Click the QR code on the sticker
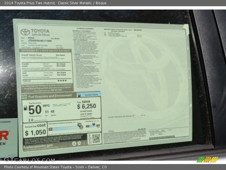Screen dimensions: 226x170 pyautogui.click(x=96, y=139)
